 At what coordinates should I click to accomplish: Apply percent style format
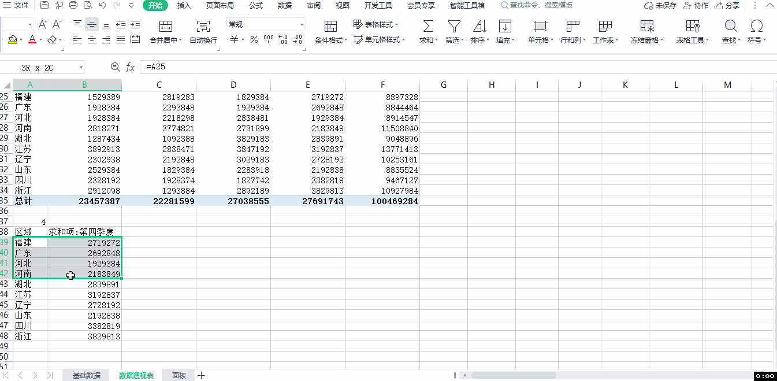pos(254,40)
